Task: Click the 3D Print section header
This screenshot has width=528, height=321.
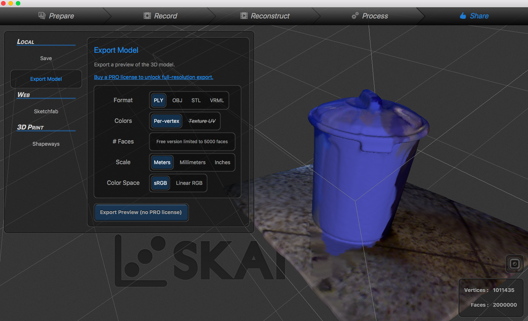Action: pos(30,127)
